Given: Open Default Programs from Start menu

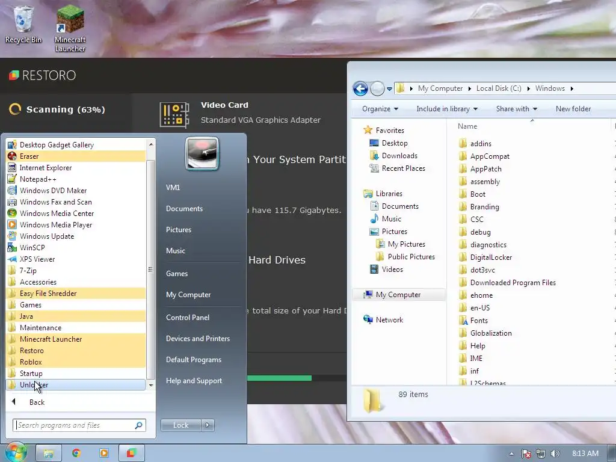Looking at the screenshot, I should (193, 360).
